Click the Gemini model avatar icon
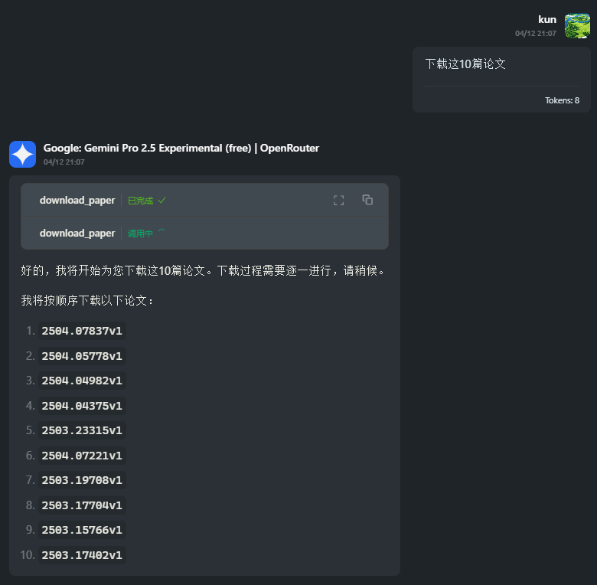Screen dimensions: 597x585 pos(22,154)
